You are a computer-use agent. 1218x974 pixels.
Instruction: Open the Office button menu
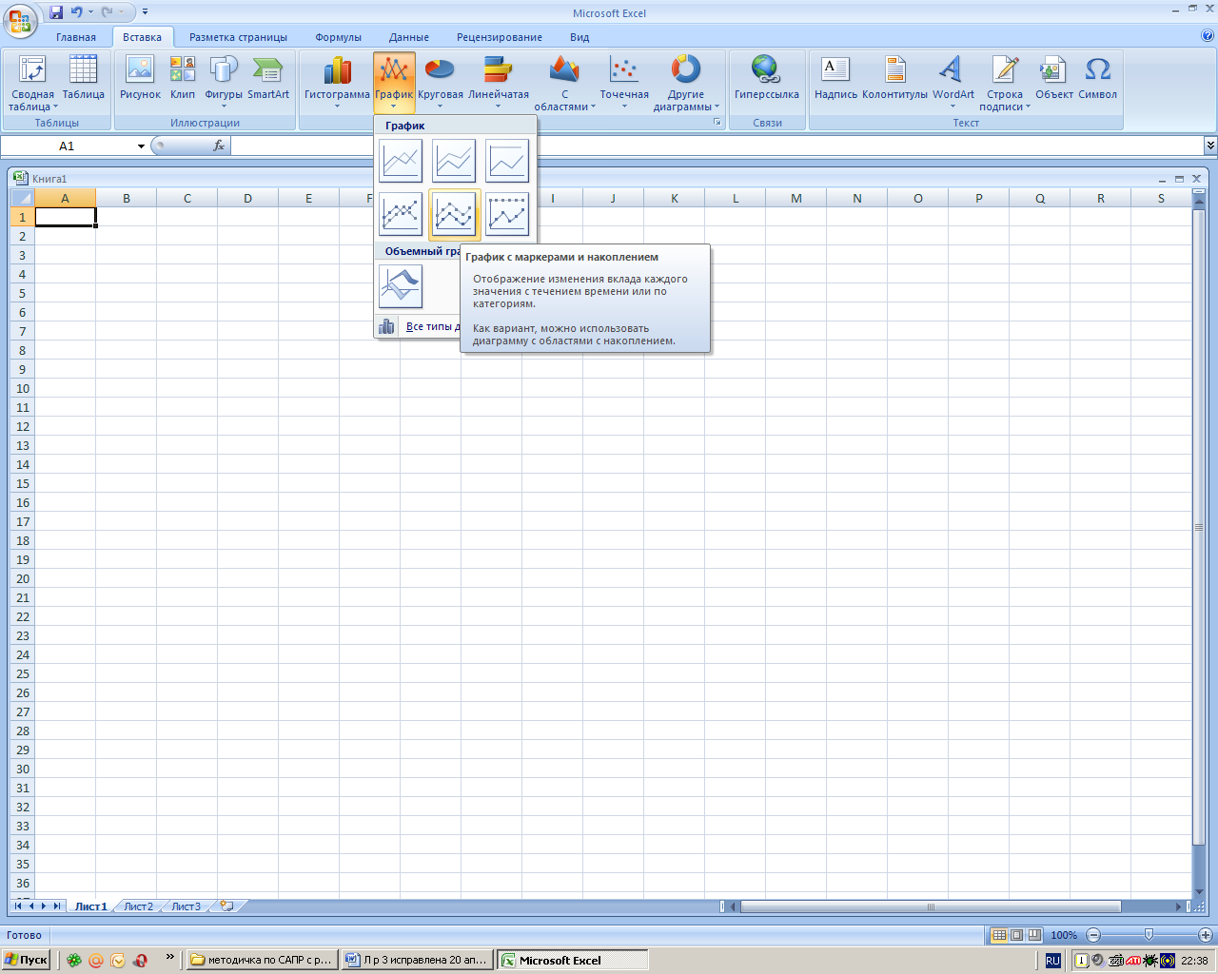tap(20, 20)
